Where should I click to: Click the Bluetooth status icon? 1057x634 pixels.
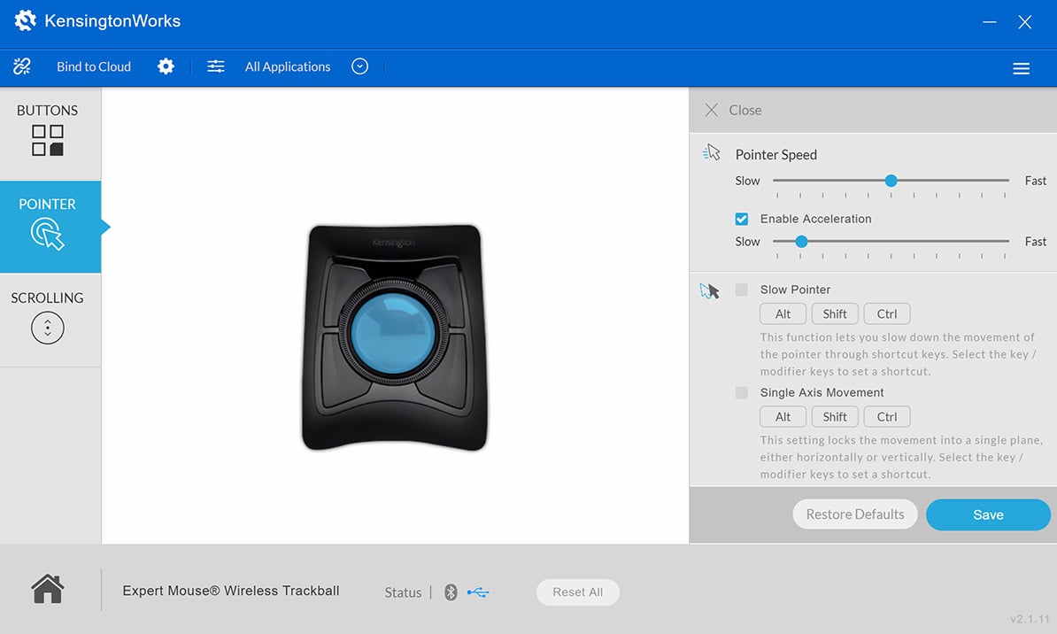tap(451, 592)
